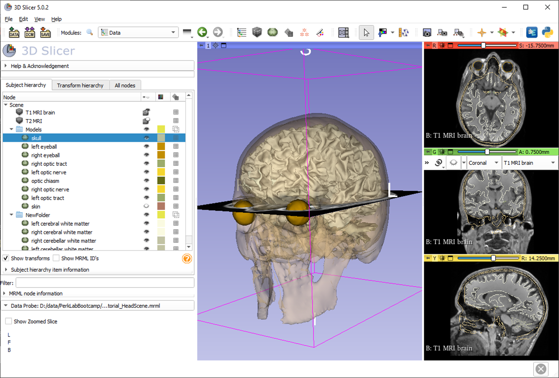Viewport: 559px width, 378px height.
Task: Hide the skin model
Action: (x=146, y=206)
